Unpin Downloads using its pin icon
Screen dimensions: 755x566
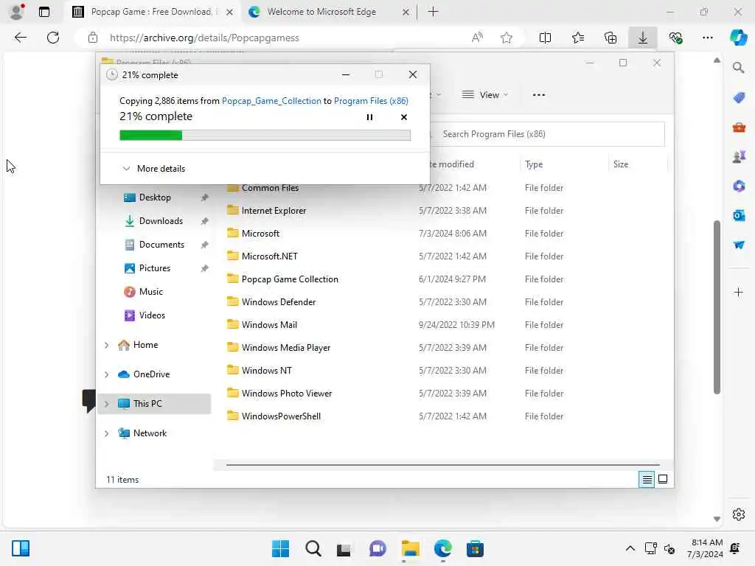(205, 221)
